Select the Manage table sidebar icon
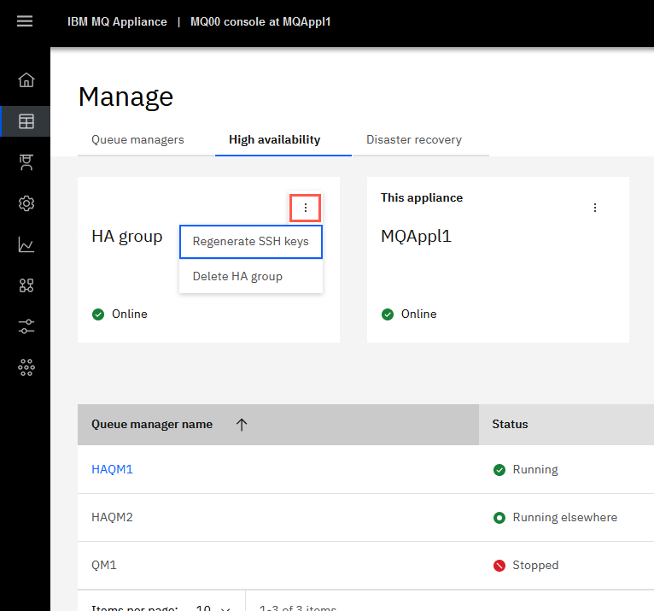The height and width of the screenshot is (611, 654). tap(26, 121)
